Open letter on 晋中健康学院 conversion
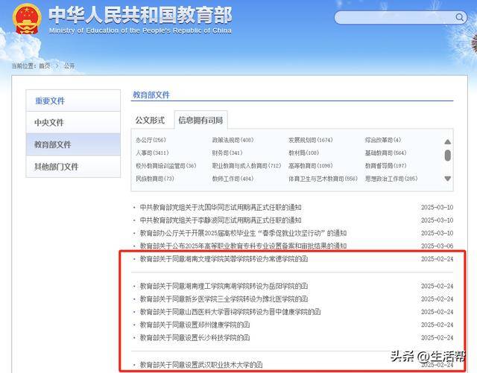 230,312
